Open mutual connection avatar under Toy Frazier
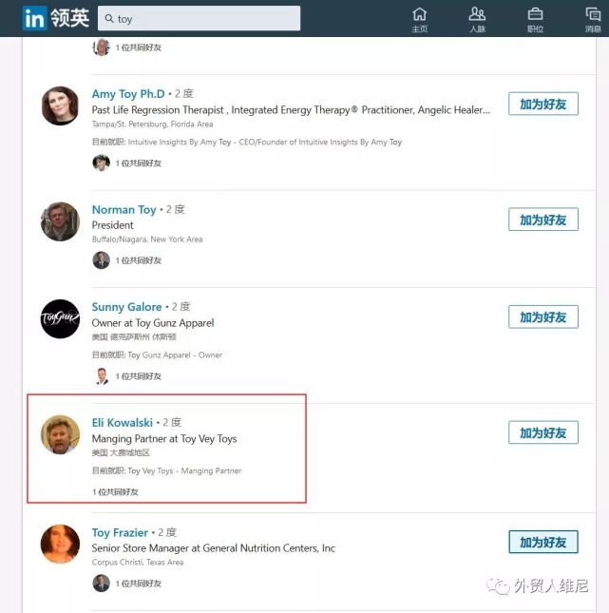Viewport: 609px width, 613px height. (102, 584)
